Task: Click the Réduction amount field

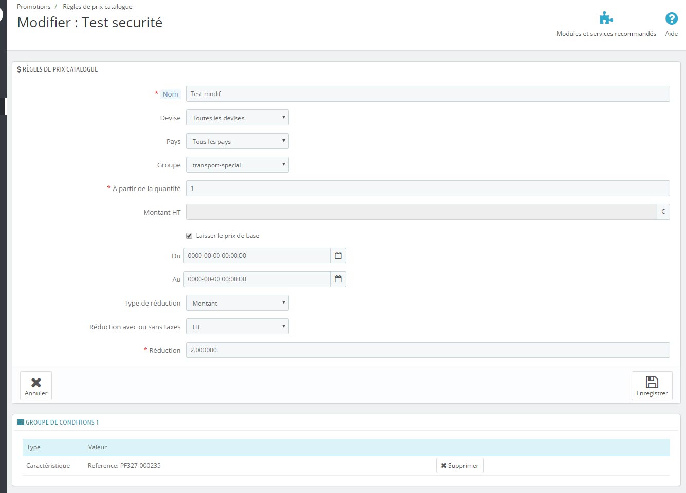Action: pos(428,350)
